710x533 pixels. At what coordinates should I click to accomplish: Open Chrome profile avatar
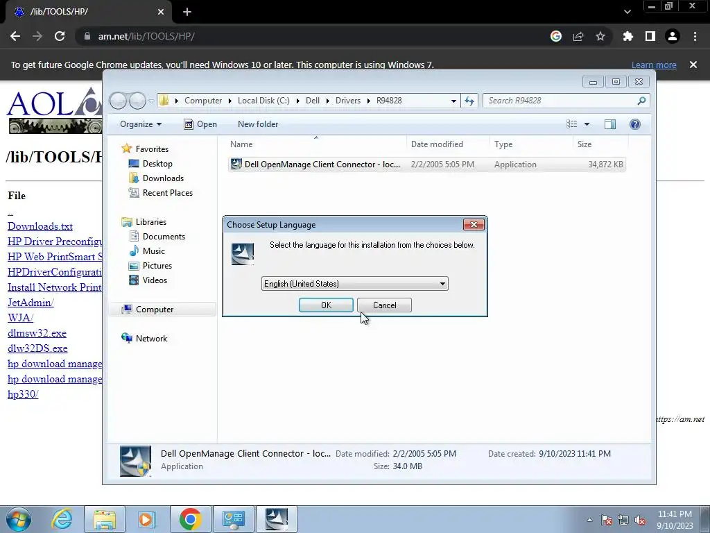(673, 36)
